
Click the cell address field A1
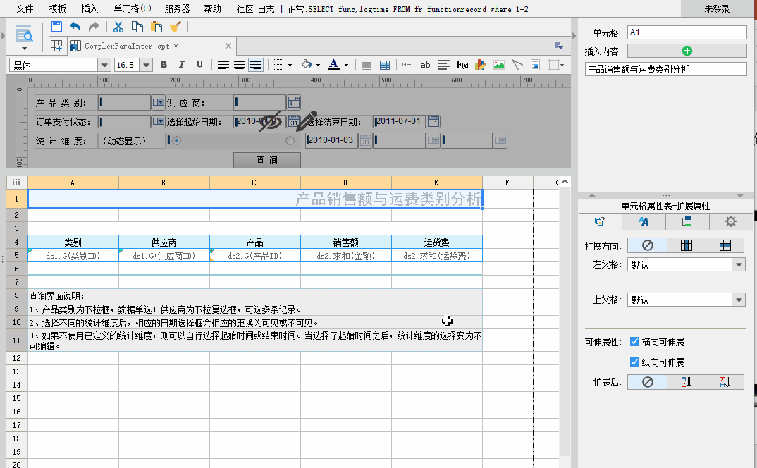[687, 32]
